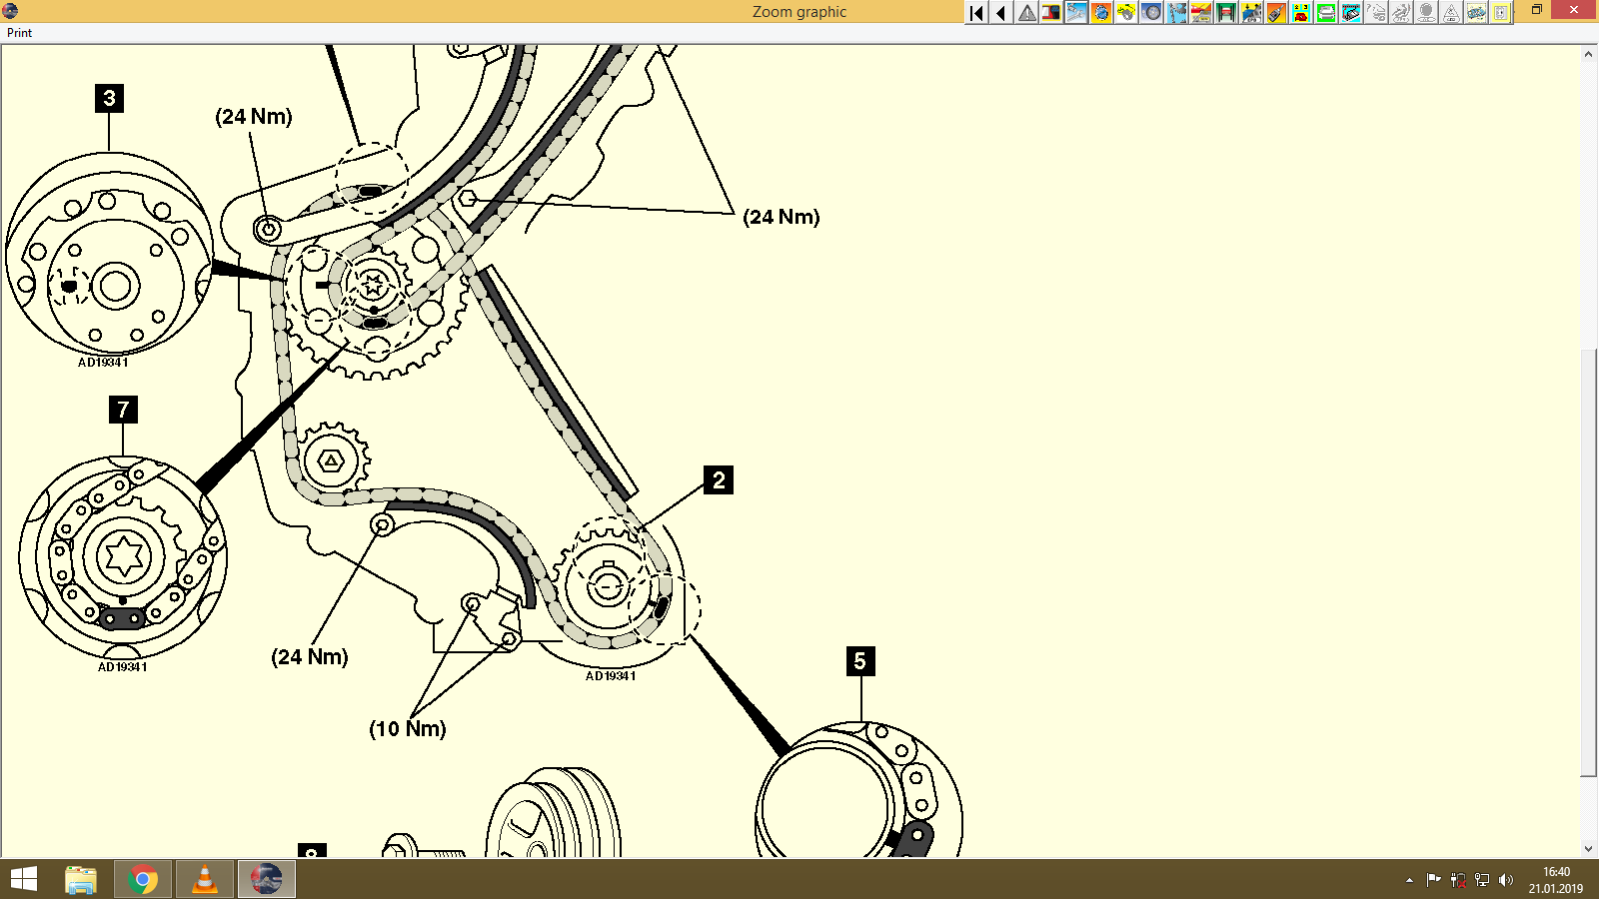Mute audio via taskbar speaker icon
This screenshot has width=1599, height=899.
click(1507, 880)
